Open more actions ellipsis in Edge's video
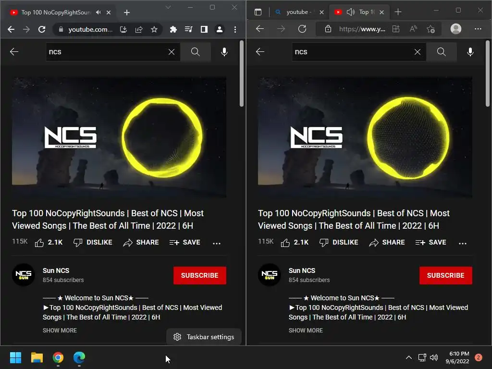 tap(463, 243)
